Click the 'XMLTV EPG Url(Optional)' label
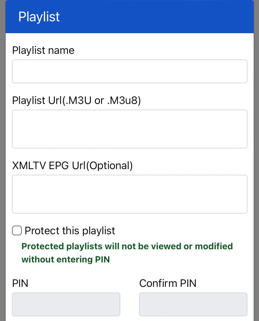This screenshot has height=321, width=259. click(72, 166)
